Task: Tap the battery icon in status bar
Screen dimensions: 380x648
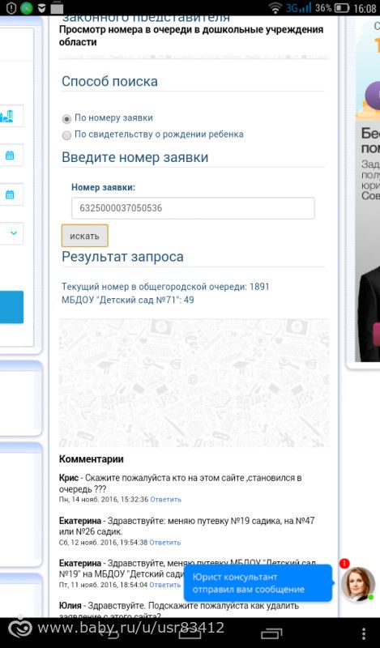Action: [342, 8]
